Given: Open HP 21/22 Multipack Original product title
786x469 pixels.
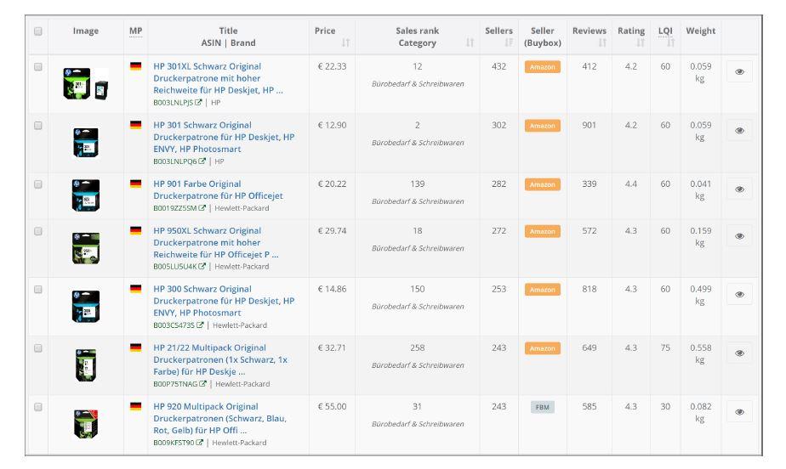Looking at the screenshot, I should click(220, 360).
